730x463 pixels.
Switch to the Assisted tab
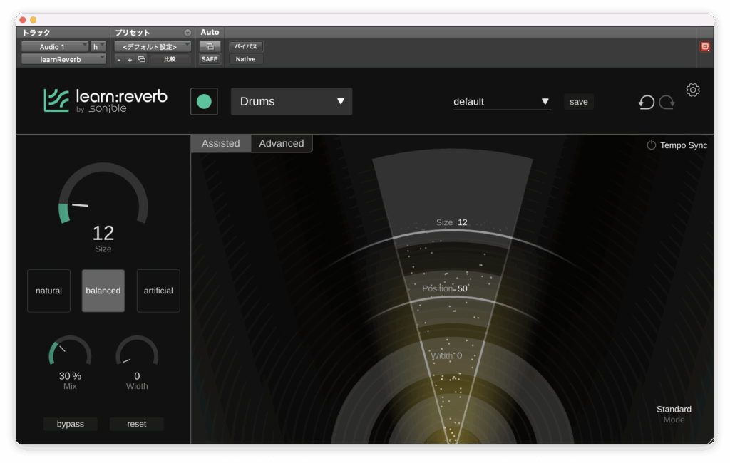(x=221, y=143)
